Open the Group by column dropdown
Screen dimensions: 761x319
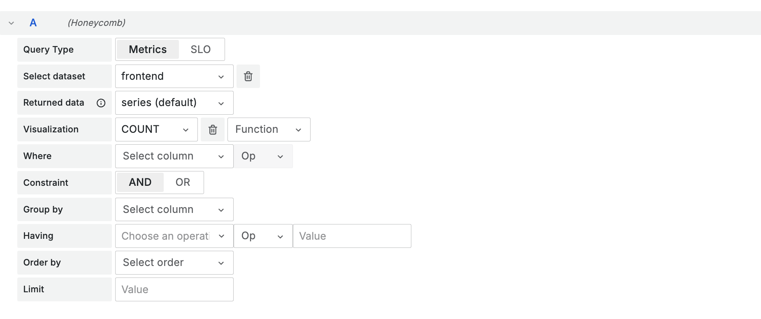(x=174, y=210)
